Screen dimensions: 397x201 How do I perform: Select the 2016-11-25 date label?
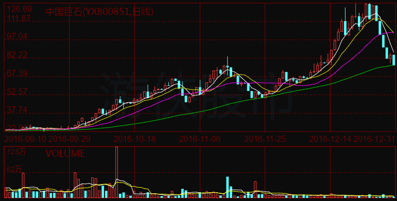265,139
